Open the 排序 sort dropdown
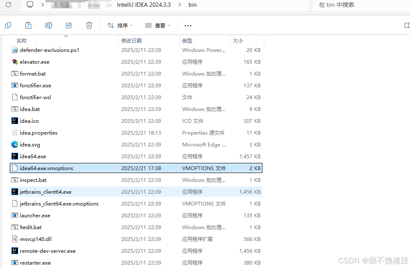The height and width of the screenshot is (268, 410). coord(120,25)
